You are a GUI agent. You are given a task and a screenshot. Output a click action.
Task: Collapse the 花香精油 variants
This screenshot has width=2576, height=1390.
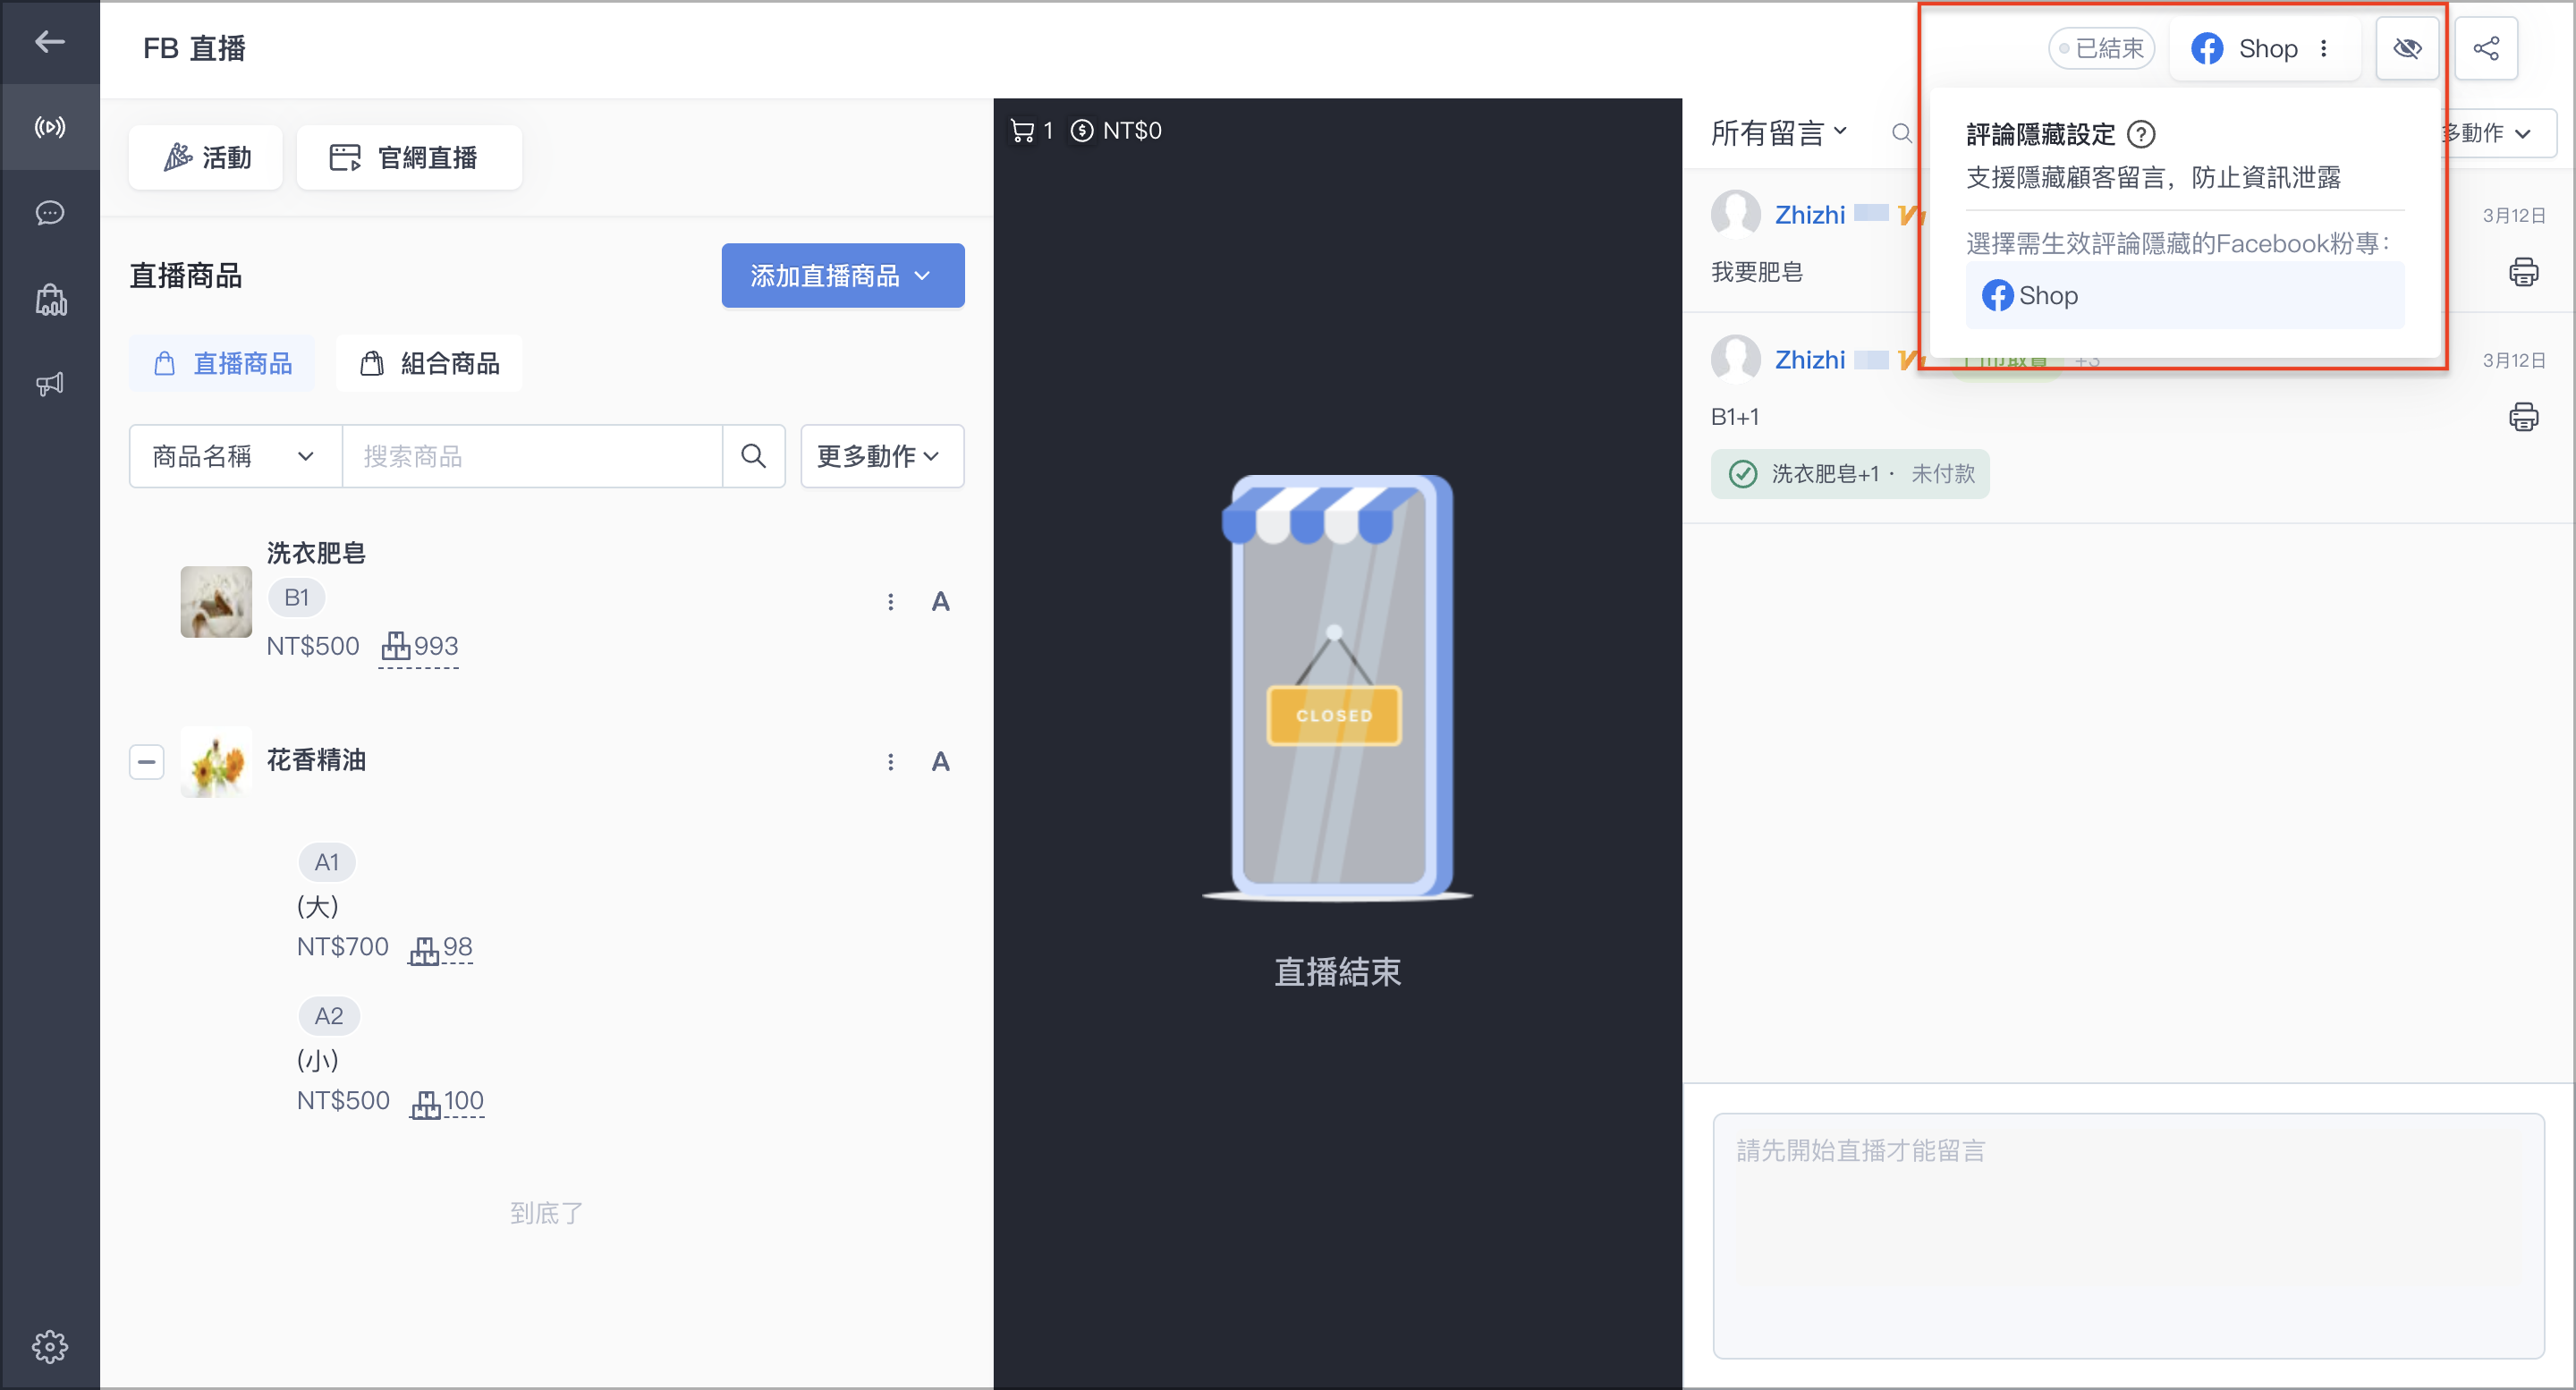coord(146,762)
